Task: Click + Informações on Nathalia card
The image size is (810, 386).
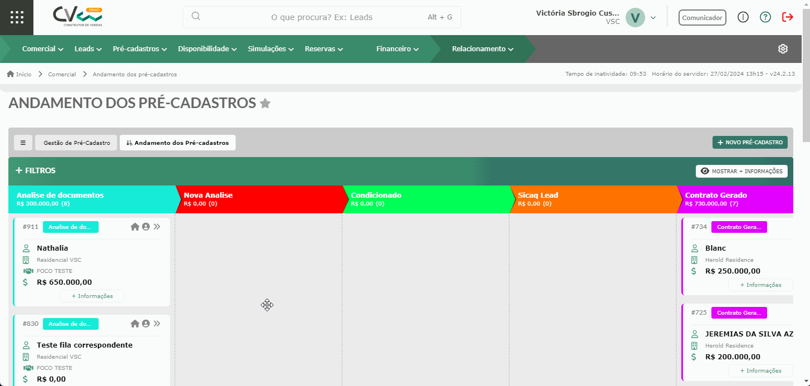Action: tap(92, 296)
